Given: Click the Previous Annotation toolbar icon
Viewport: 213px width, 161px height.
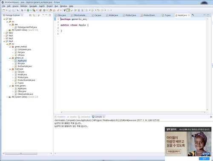Looking at the screenshot, I should coord(92,10).
